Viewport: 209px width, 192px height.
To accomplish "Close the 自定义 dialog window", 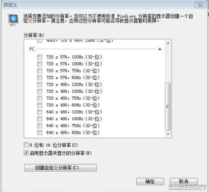I will (x=200, y=5).
